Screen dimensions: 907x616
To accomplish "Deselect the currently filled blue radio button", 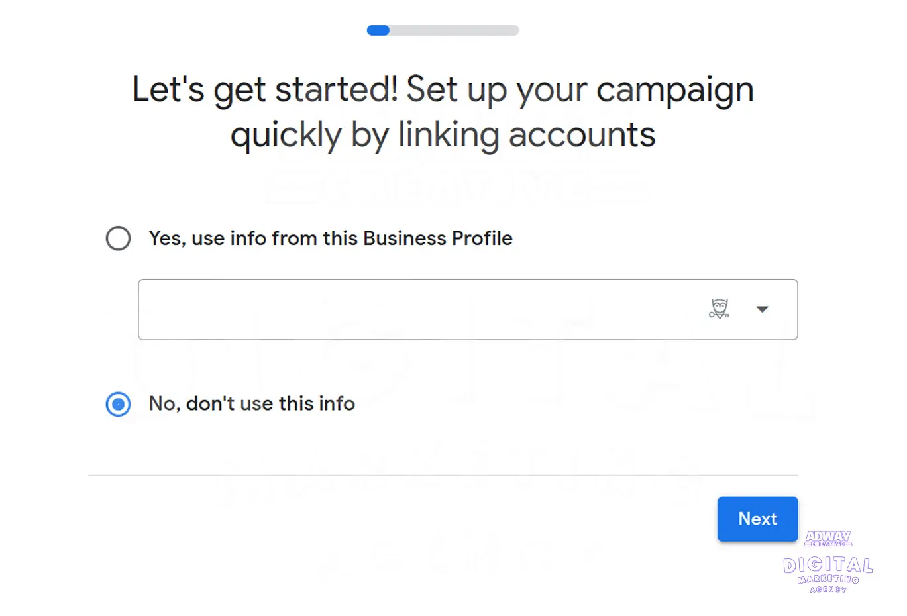I will (x=118, y=404).
